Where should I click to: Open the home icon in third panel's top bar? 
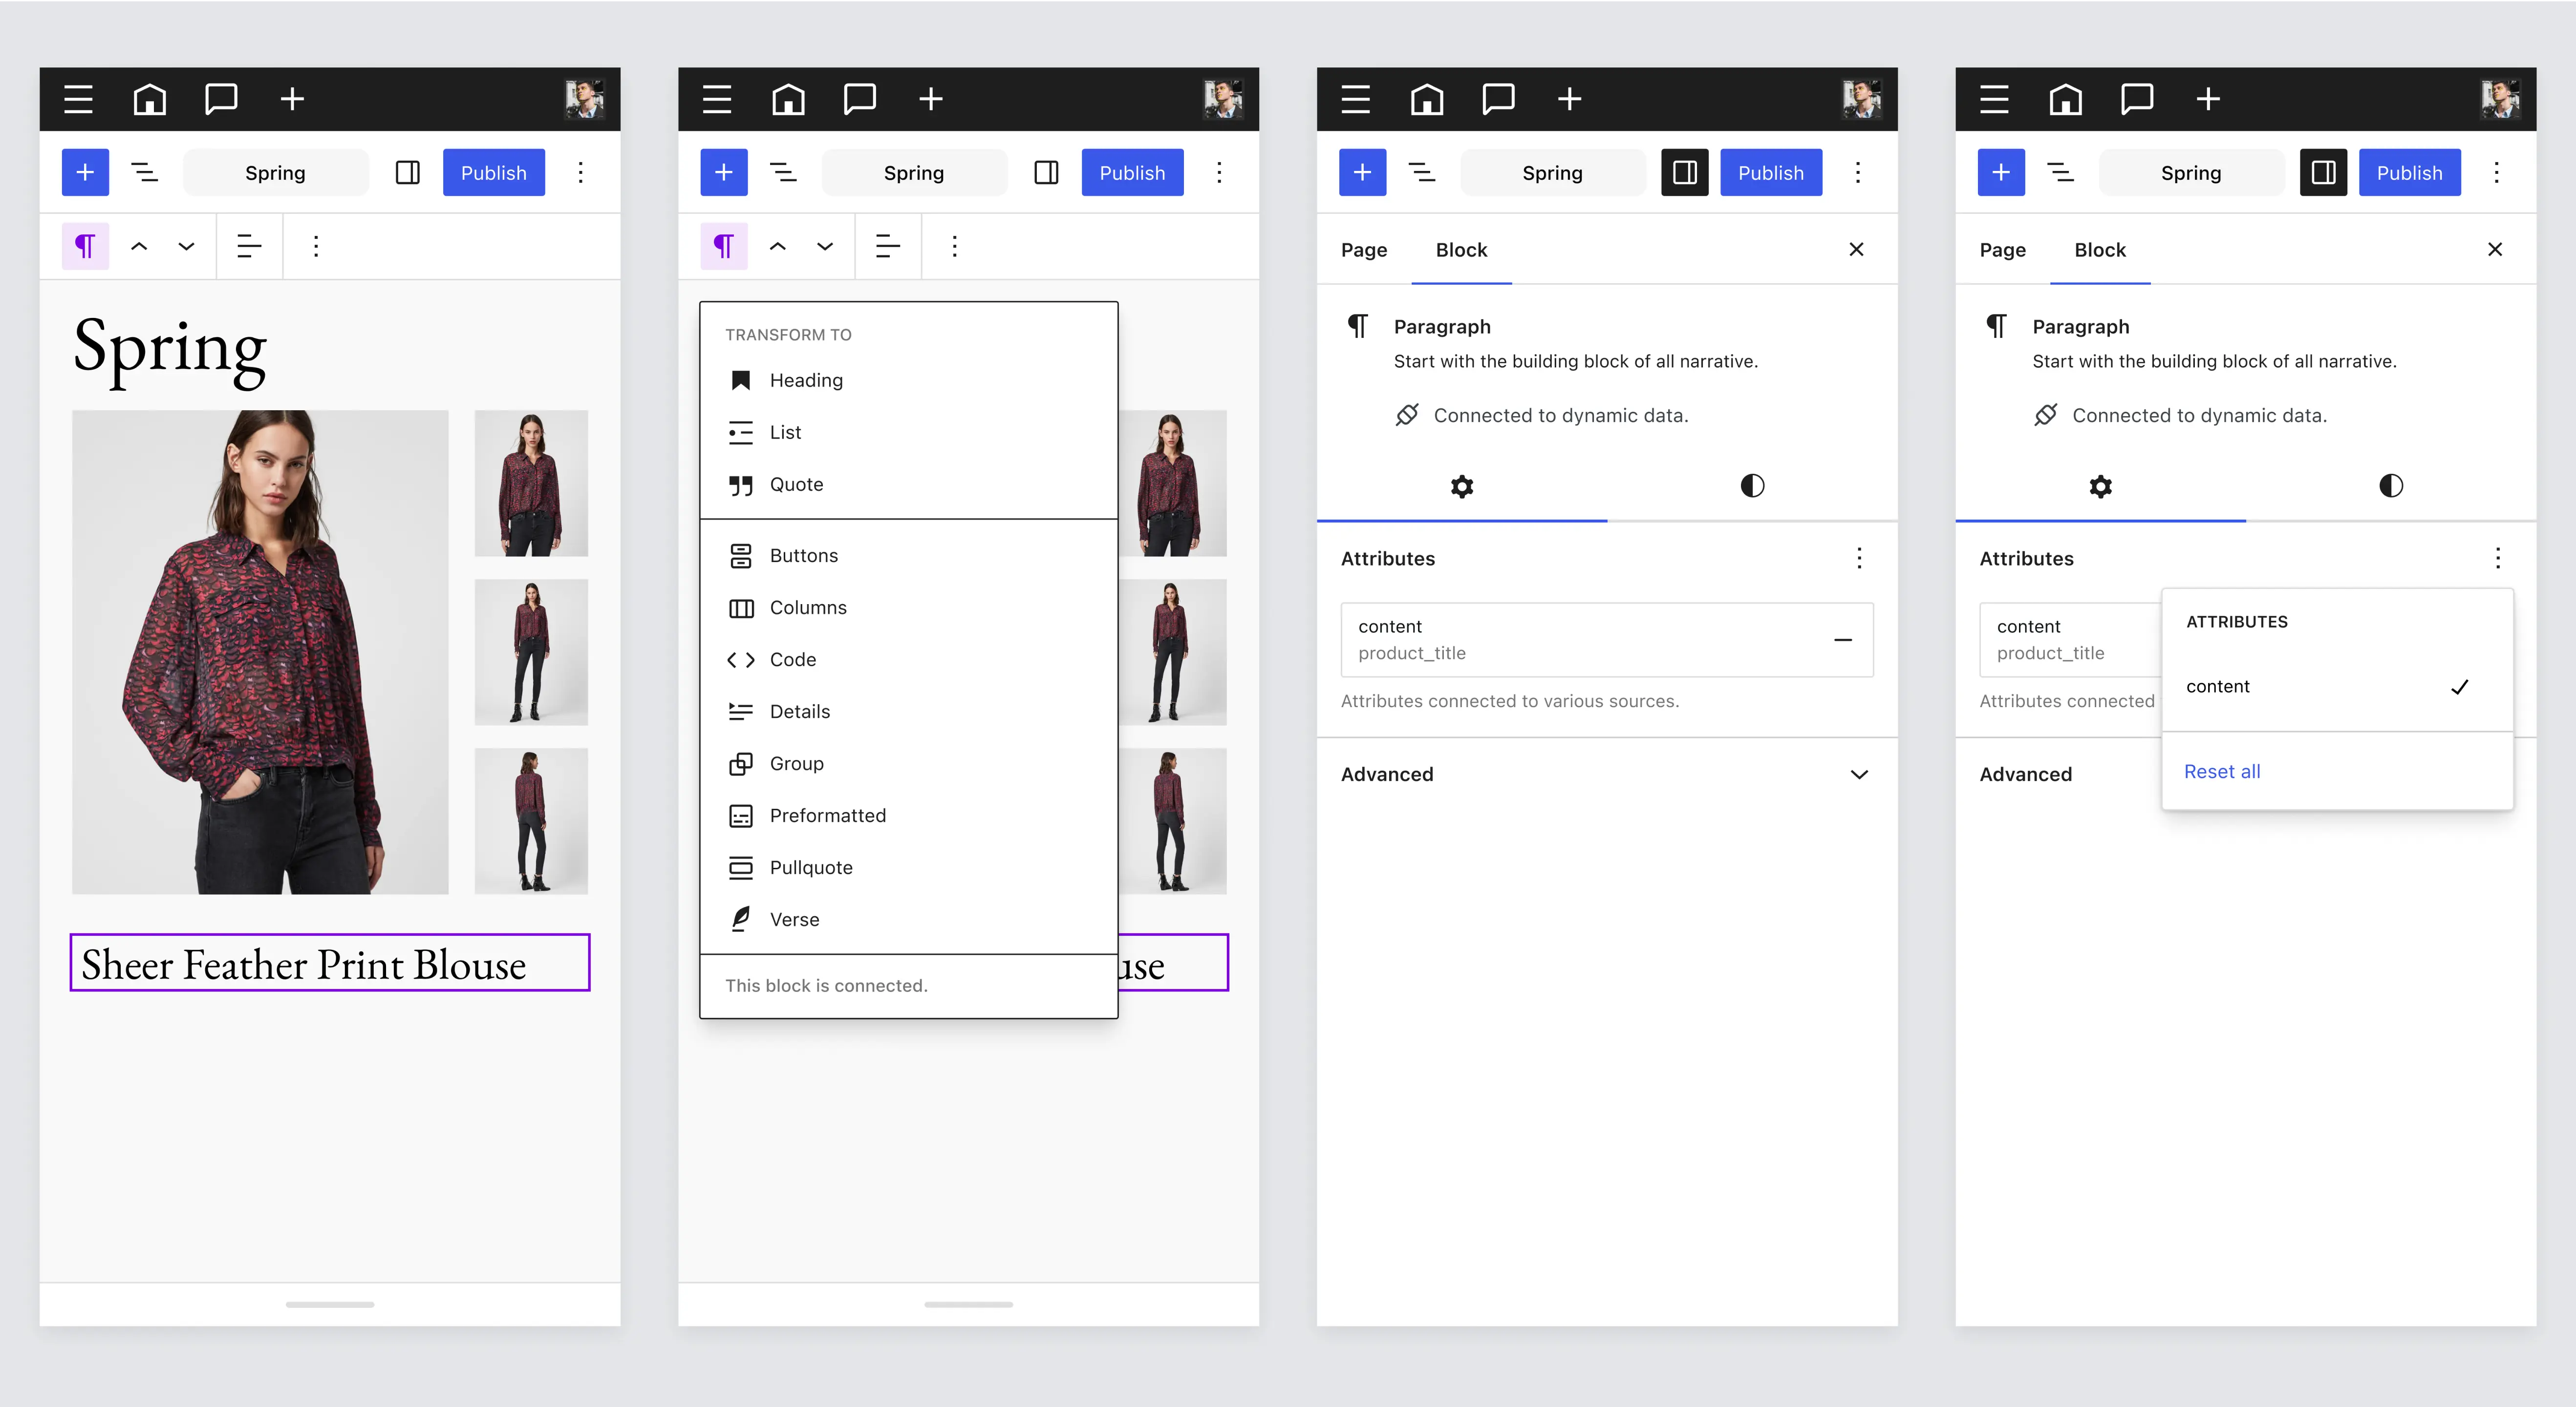click(x=1427, y=99)
